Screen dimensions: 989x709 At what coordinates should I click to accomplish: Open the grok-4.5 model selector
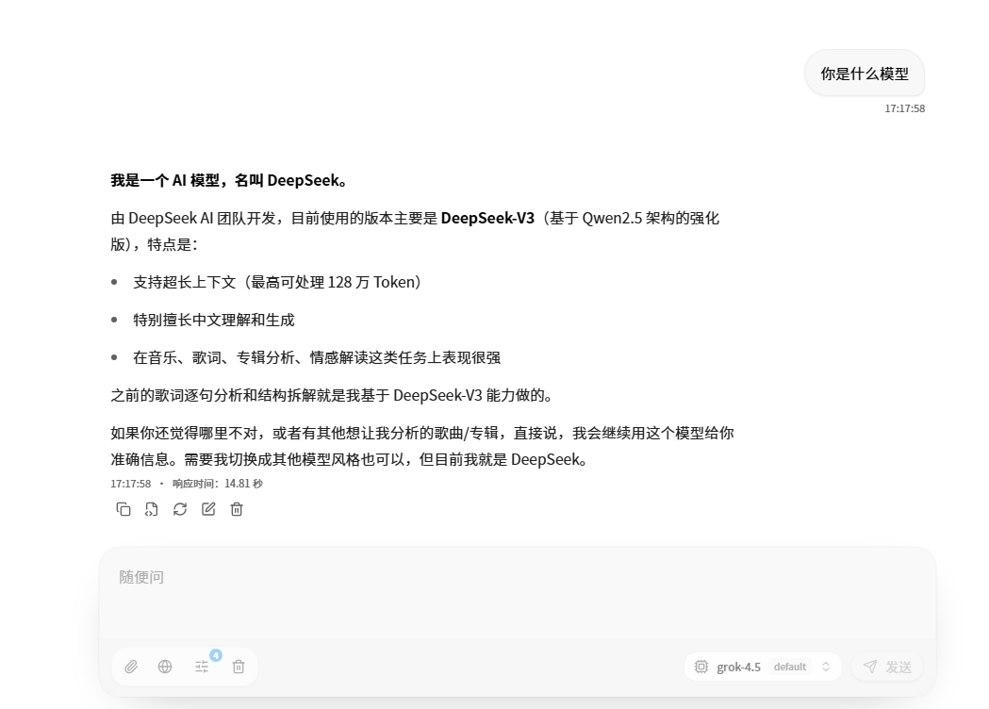click(763, 667)
